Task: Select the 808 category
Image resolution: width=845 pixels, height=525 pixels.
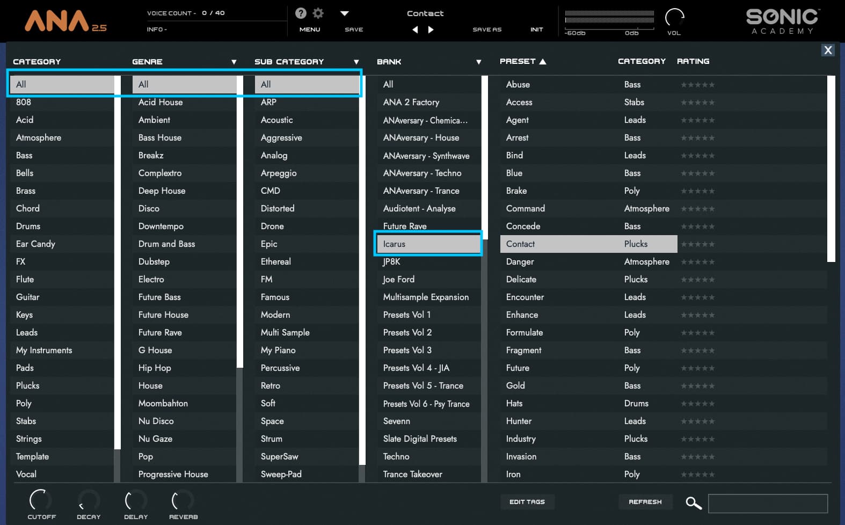Action: 62,102
